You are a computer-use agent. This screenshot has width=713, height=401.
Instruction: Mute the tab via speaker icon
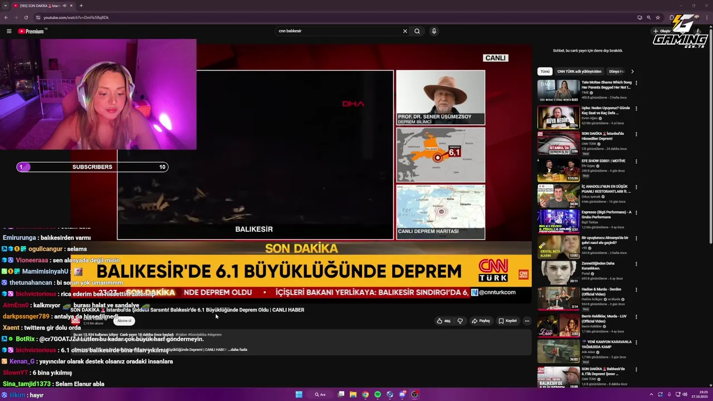tap(64, 6)
